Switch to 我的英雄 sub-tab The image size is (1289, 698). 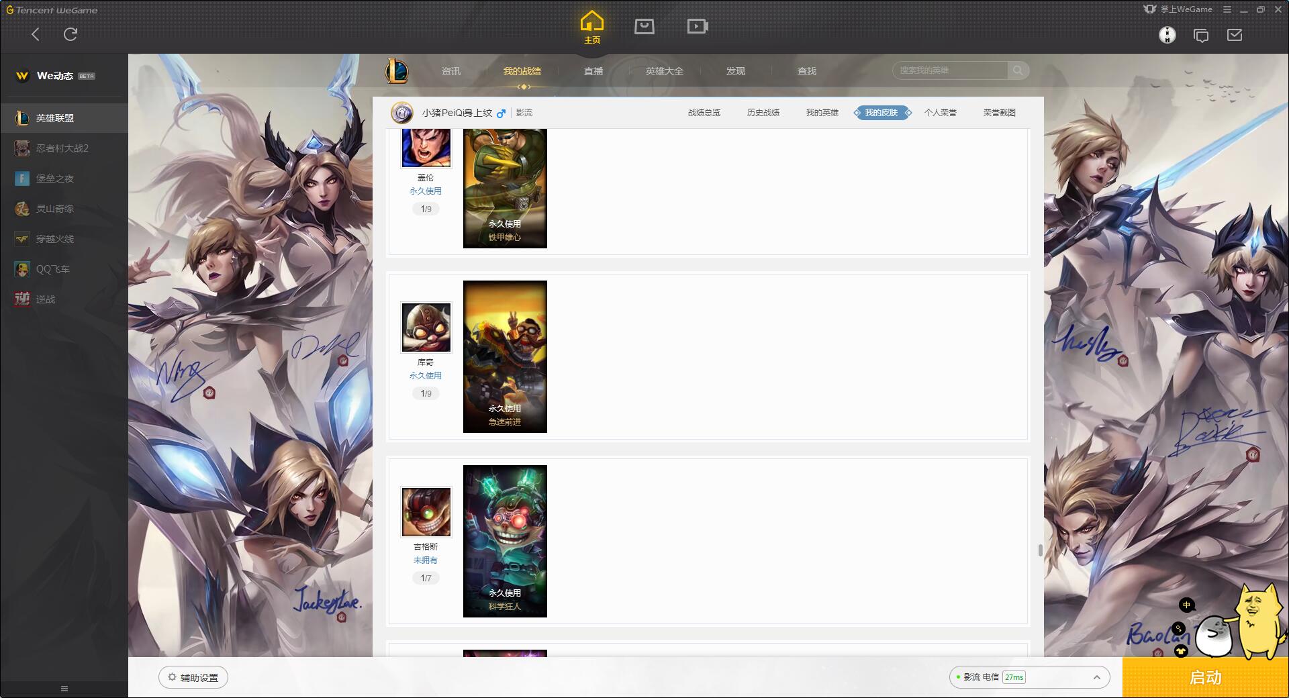(x=822, y=113)
